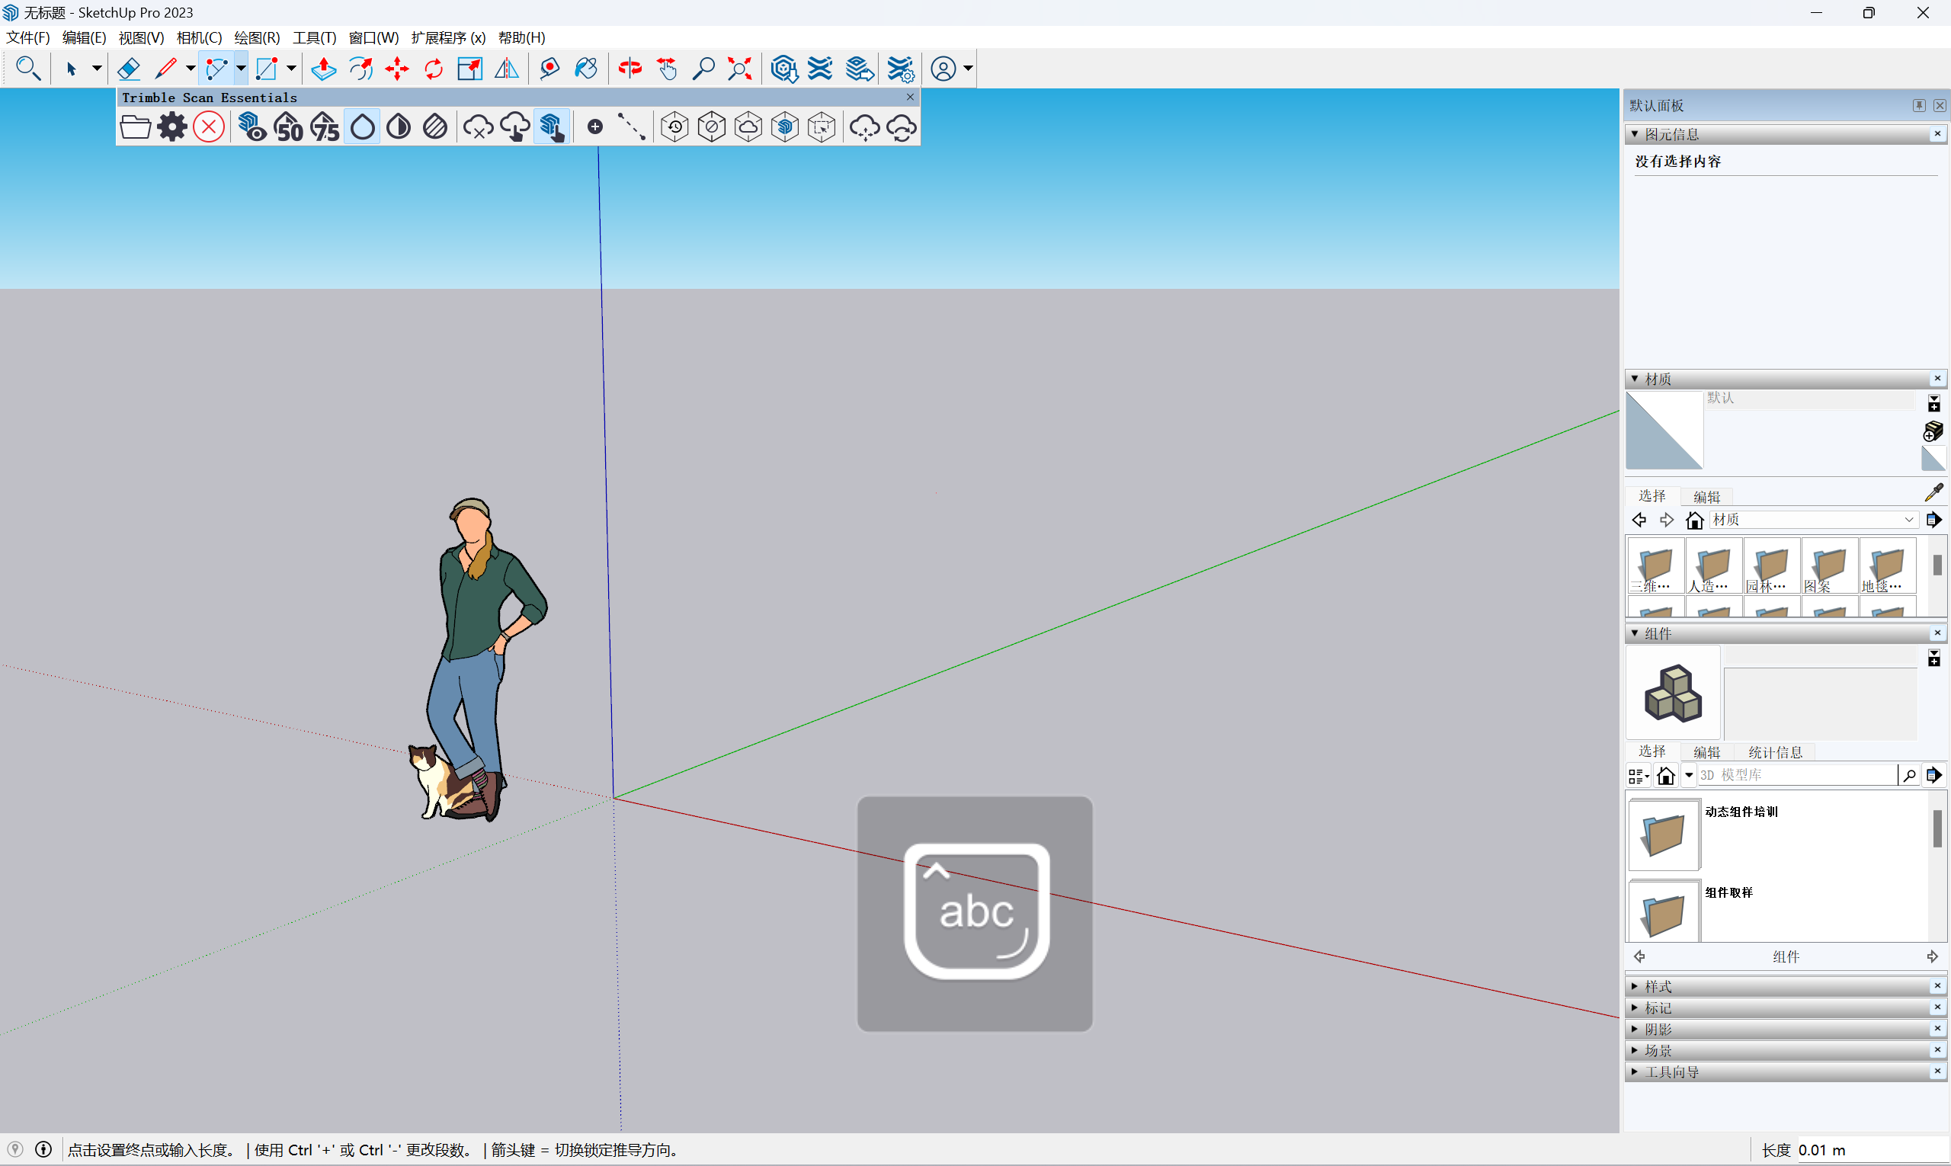Toggle model visibility eye in Scan Essentials
Screen dimensions: 1951x1166
point(251,127)
